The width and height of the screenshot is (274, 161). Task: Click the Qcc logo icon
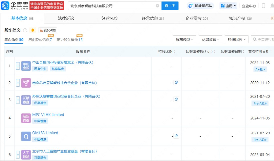point(5,6)
